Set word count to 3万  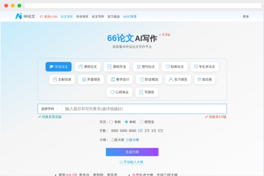pos(154,131)
